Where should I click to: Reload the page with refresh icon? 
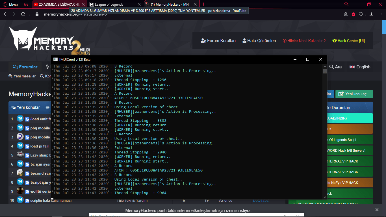[23, 14]
